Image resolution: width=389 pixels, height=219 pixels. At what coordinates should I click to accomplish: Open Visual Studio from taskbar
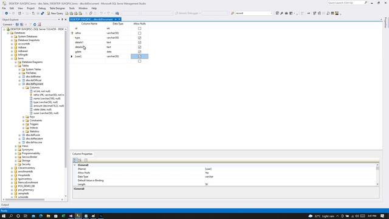71,216
